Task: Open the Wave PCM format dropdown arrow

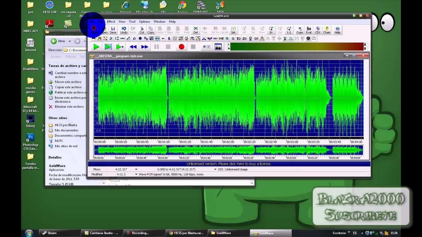Action: 136,174
